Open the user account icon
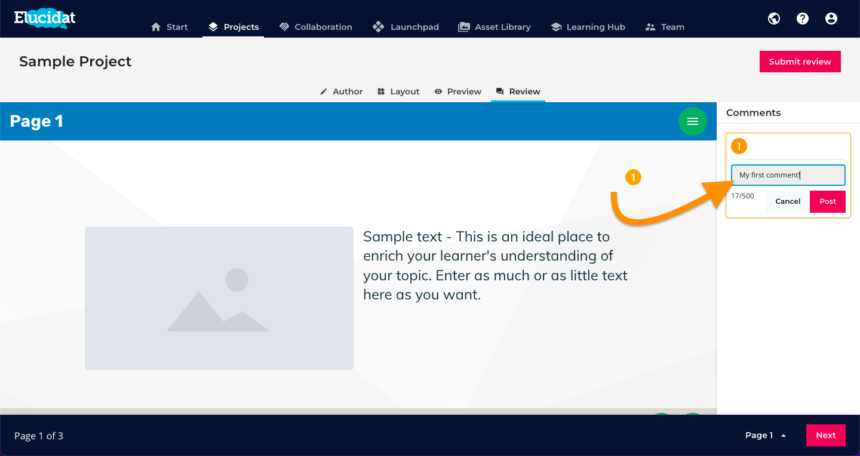The image size is (860, 456). coord(831,19)
